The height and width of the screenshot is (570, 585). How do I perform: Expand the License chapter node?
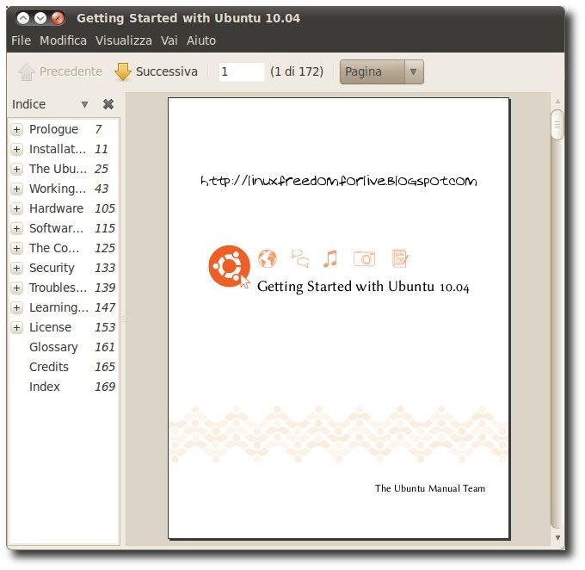tap(16, 327)
